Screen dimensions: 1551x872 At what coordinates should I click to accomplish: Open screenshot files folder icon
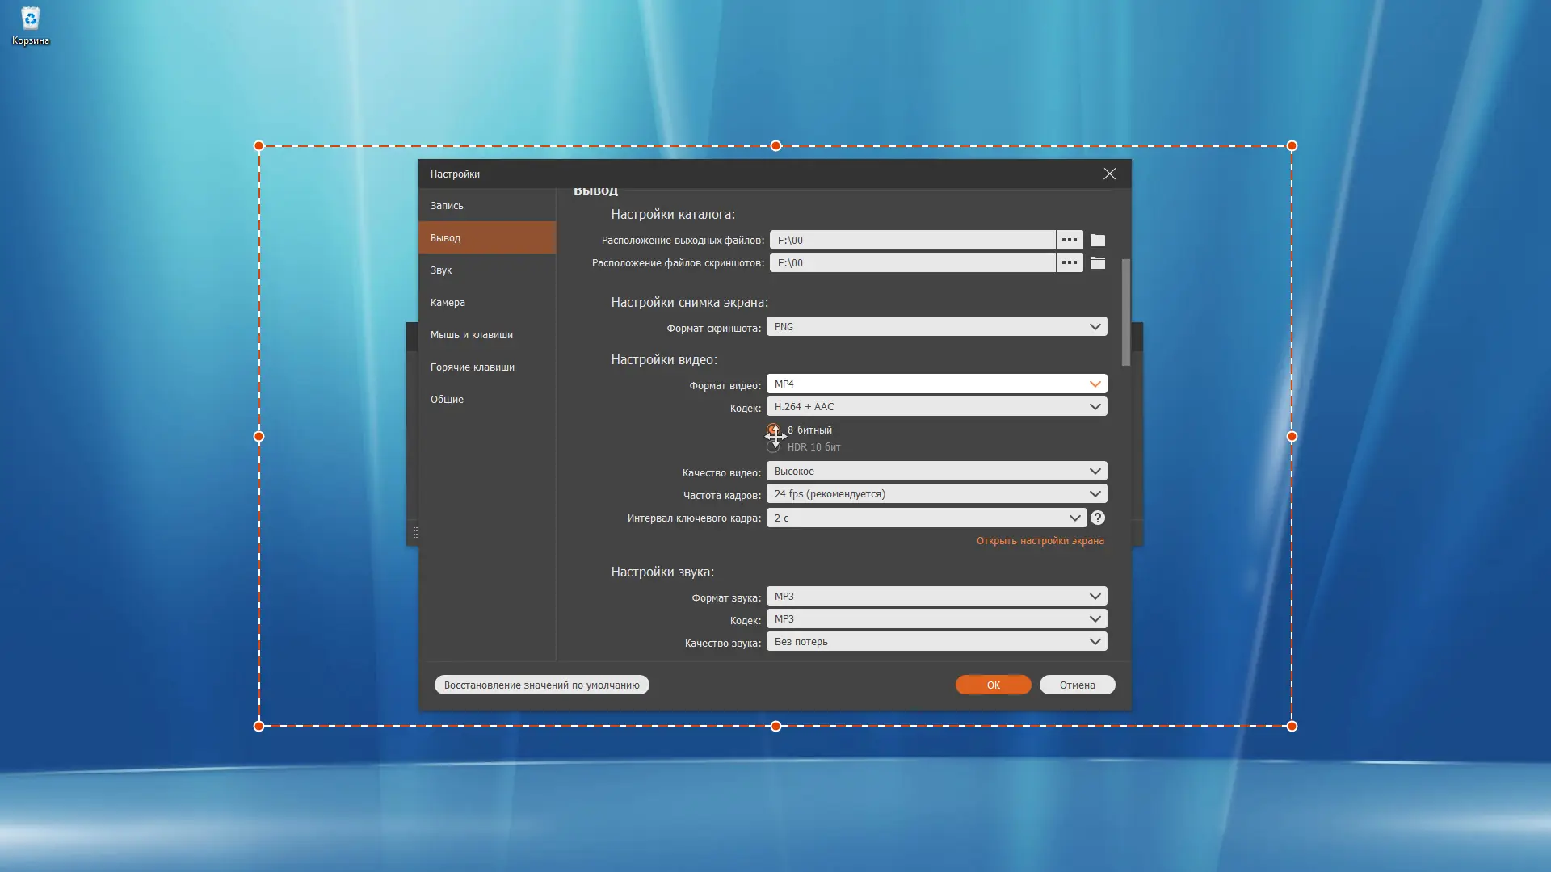point(1097,262)
